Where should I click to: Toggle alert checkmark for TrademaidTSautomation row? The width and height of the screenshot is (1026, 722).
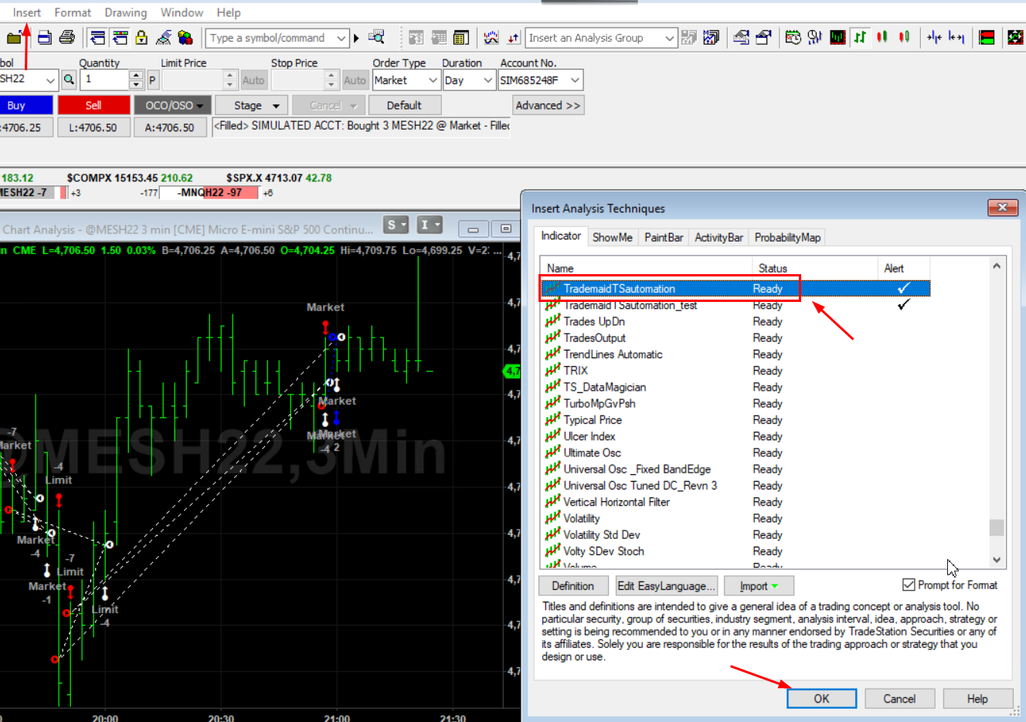pos(903,289)
